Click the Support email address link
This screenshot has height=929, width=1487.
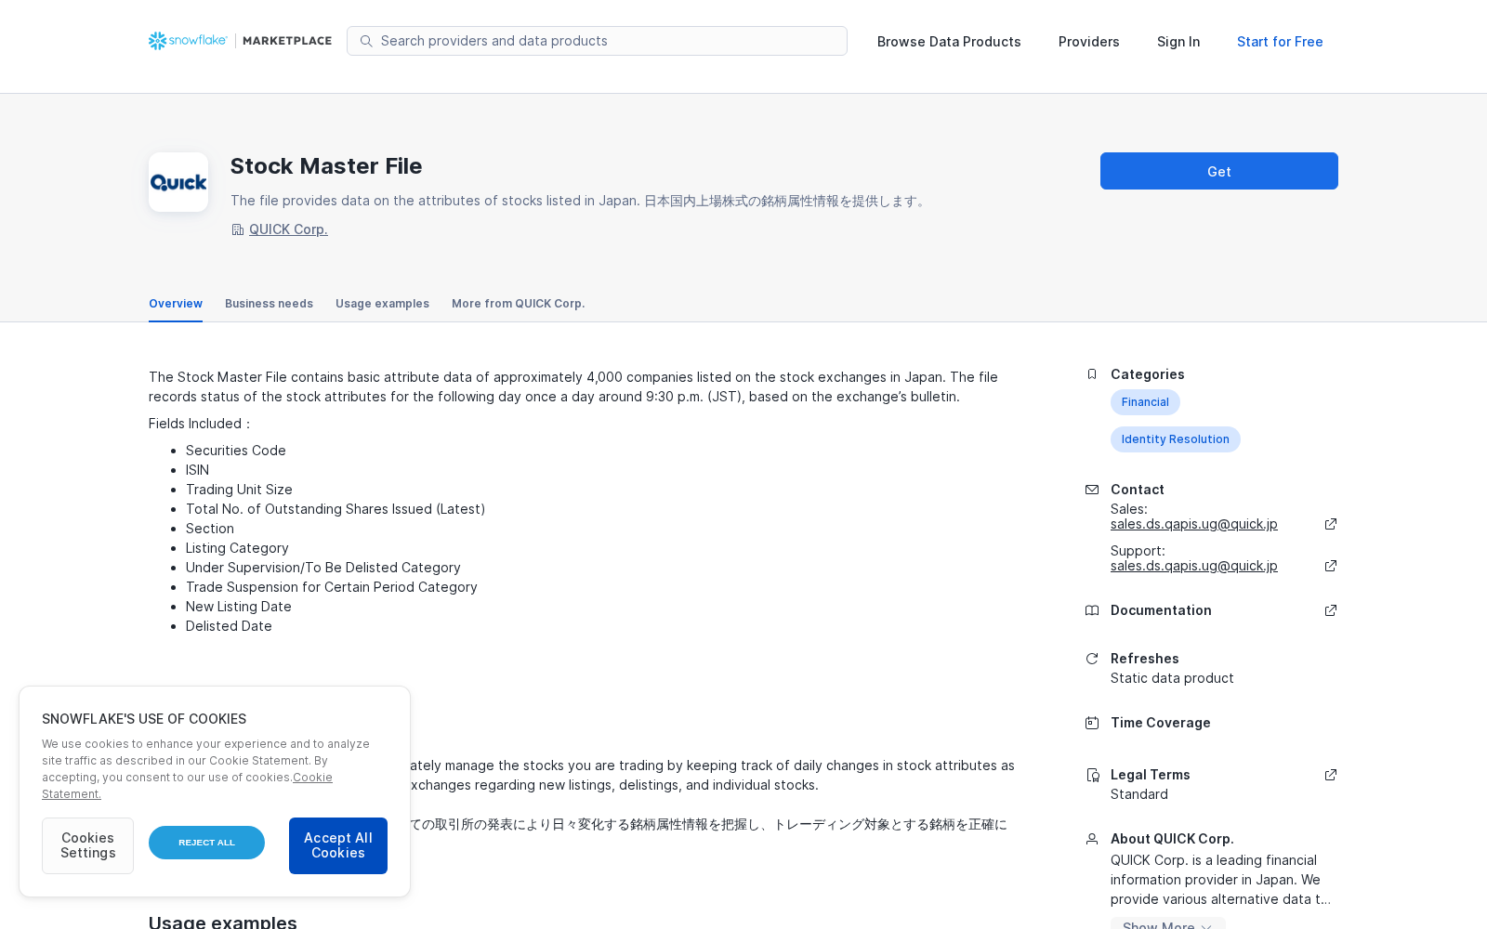1193,566
